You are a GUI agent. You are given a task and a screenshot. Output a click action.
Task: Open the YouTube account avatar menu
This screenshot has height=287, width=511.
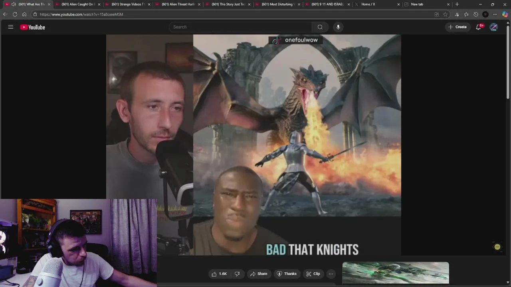tap(494, 27)
